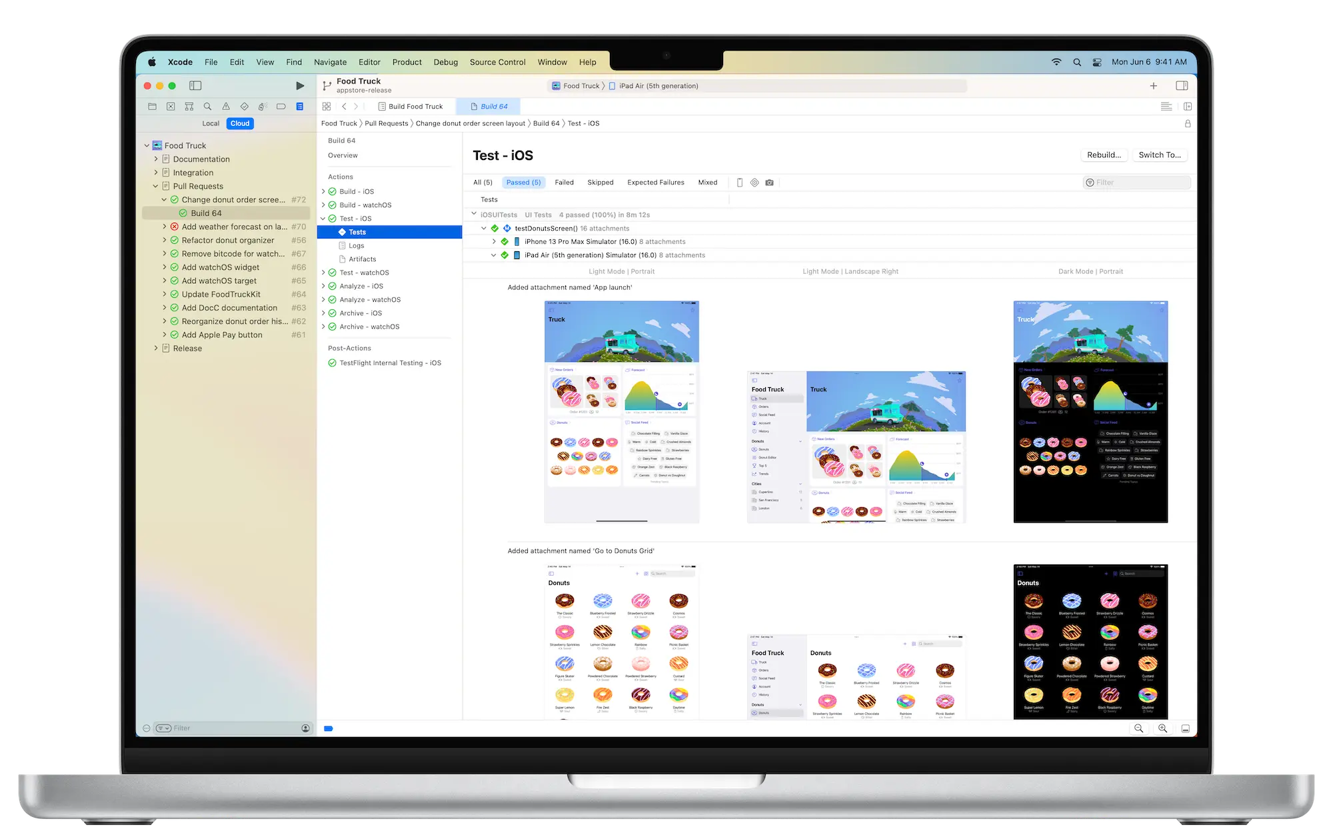Viewport: 1333px width, 833px height.
Task: Switch to Build Food Truck tab
Action: 410,107
